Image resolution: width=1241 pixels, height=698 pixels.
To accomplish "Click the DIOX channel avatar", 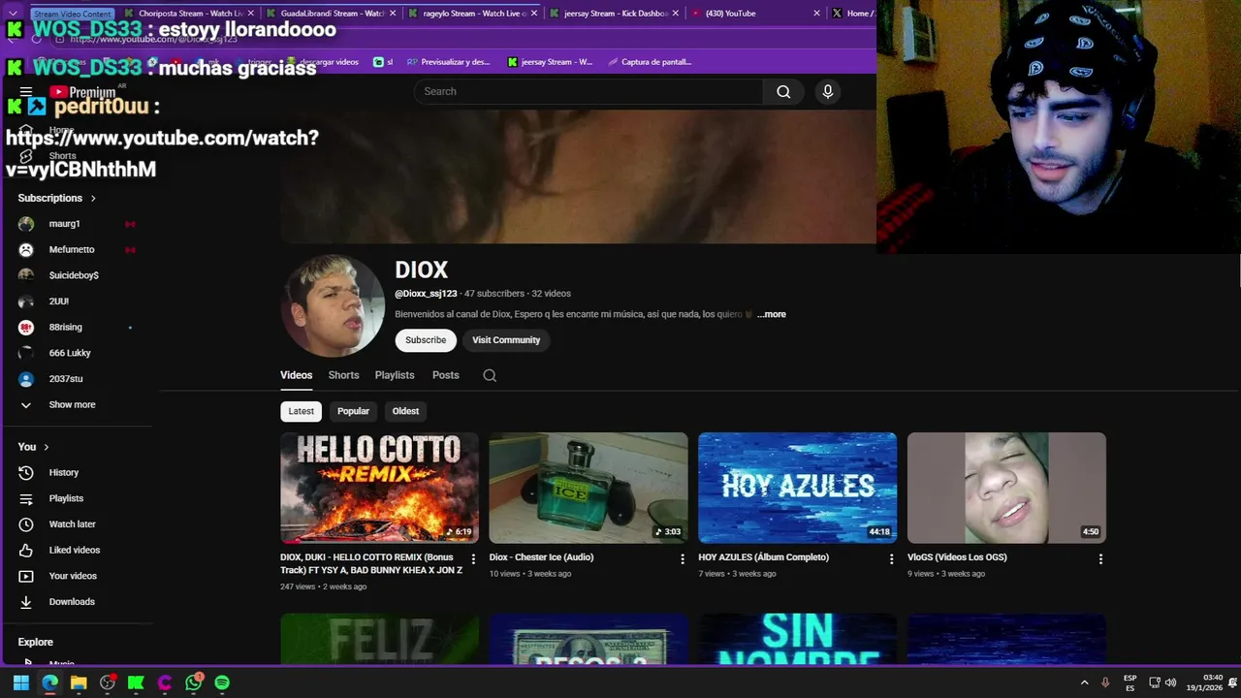I will point(333,306).
